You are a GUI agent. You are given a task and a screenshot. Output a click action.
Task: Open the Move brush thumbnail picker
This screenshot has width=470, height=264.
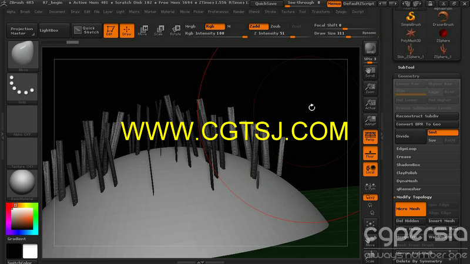pyautogui.click(x=23, y=56)
